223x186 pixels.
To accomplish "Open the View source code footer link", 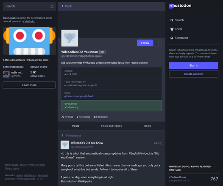I will pyautogui.click(x=26, y=179).
